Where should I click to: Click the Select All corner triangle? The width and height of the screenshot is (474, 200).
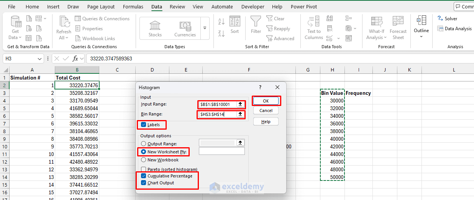(5, 70)
